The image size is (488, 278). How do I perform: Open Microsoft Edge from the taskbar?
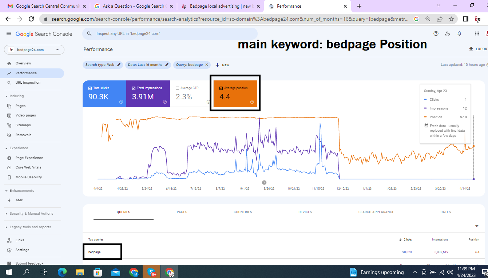coord(62,272)
